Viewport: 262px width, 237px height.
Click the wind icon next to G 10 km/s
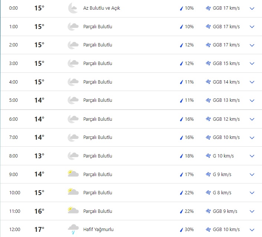[208, 156]
